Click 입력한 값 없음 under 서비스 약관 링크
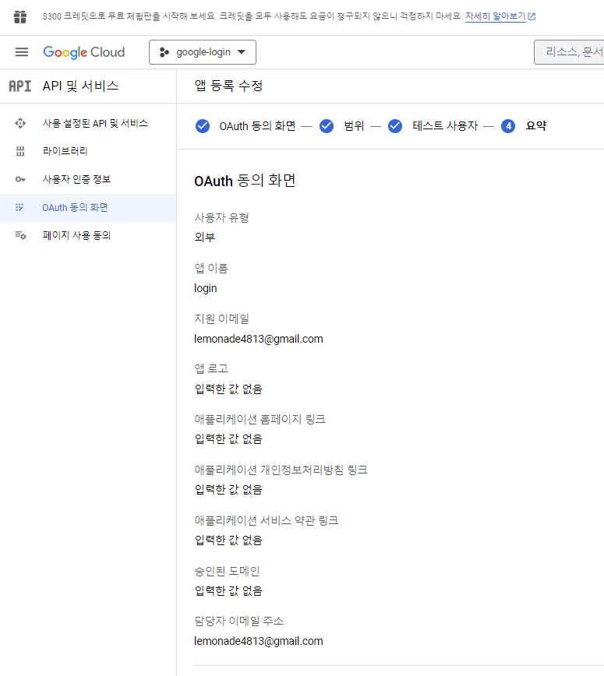Image resolution: width=604 pixels, height=676 pixels. [228, 540]
